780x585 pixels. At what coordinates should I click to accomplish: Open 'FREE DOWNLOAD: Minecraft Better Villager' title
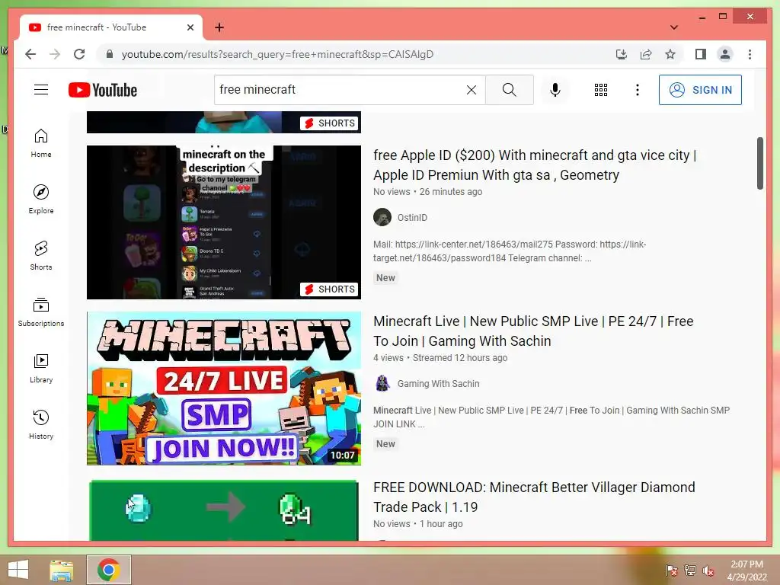coord(534,497)
